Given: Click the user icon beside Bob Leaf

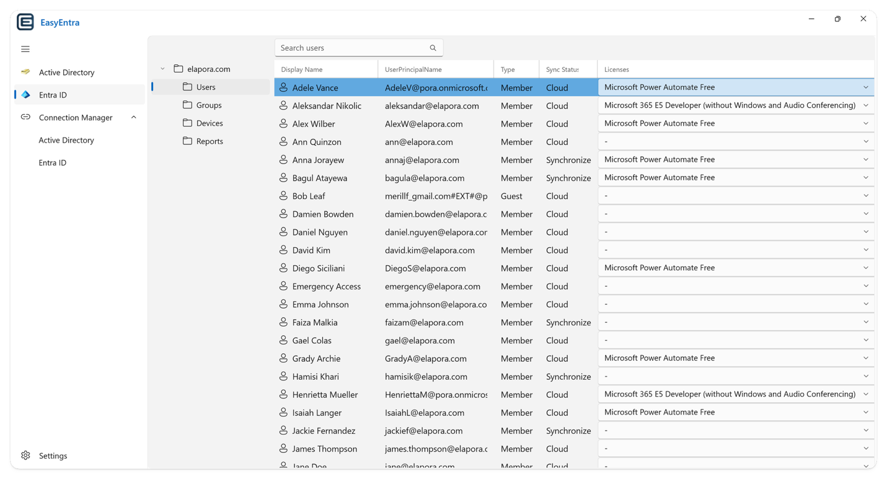Looking at the screenshot, I should click(283, 195).
